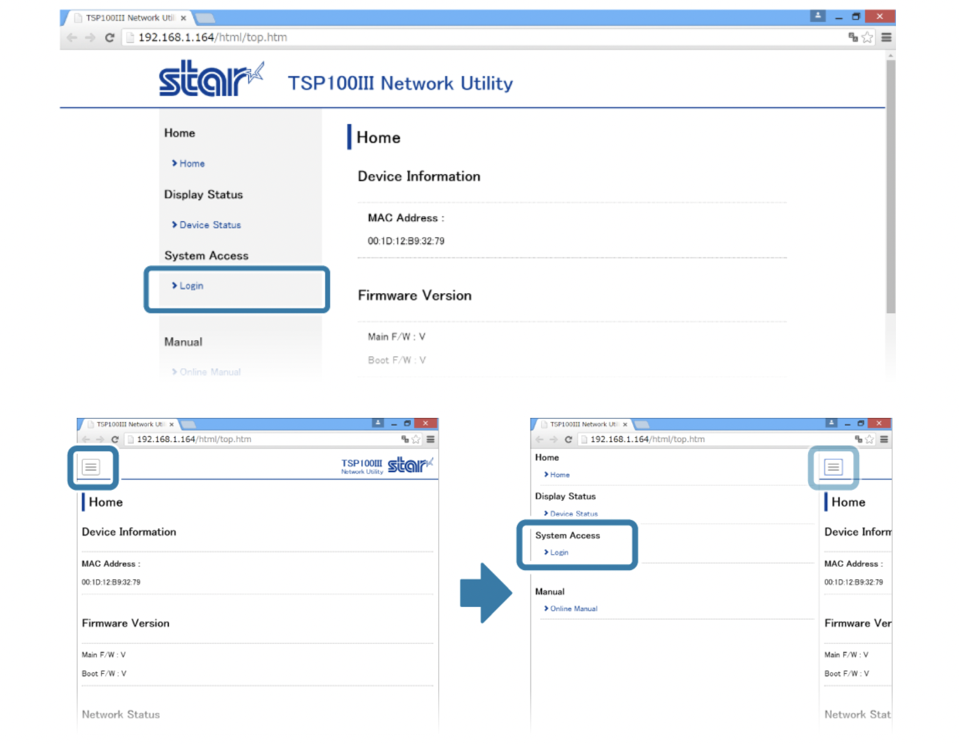Image resolution: width=959 pixels, height=744 pixels.
Task: Click the translate icon in the top window's address bar
Action: pyautogui.click(x=853, y=38)
